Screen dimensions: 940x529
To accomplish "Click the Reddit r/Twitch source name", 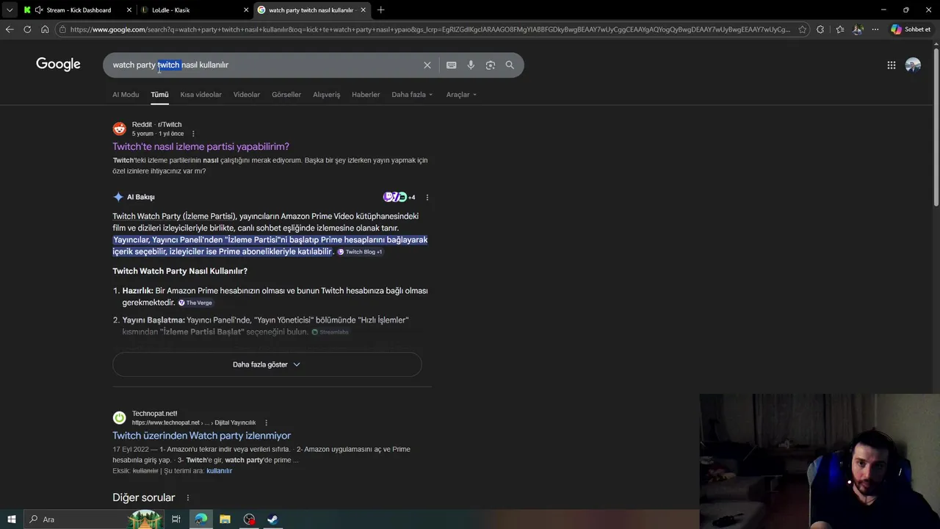I will coord(156,124).
